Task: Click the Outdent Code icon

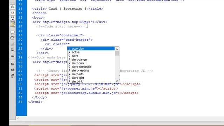Action: tap(13, 70)
